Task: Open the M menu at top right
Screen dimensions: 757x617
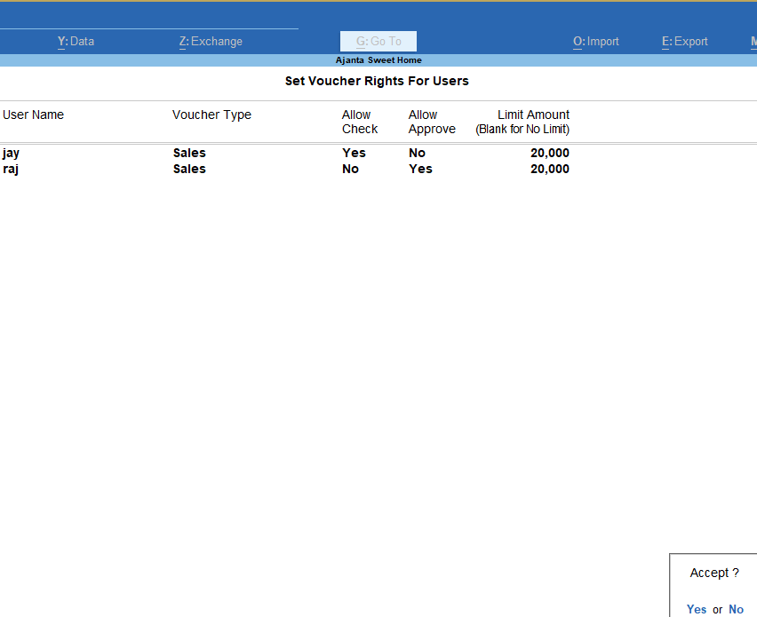Action: coord(753,41)
